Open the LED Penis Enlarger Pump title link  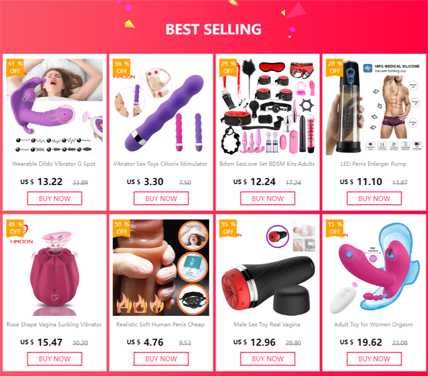[x=373, y=164]
